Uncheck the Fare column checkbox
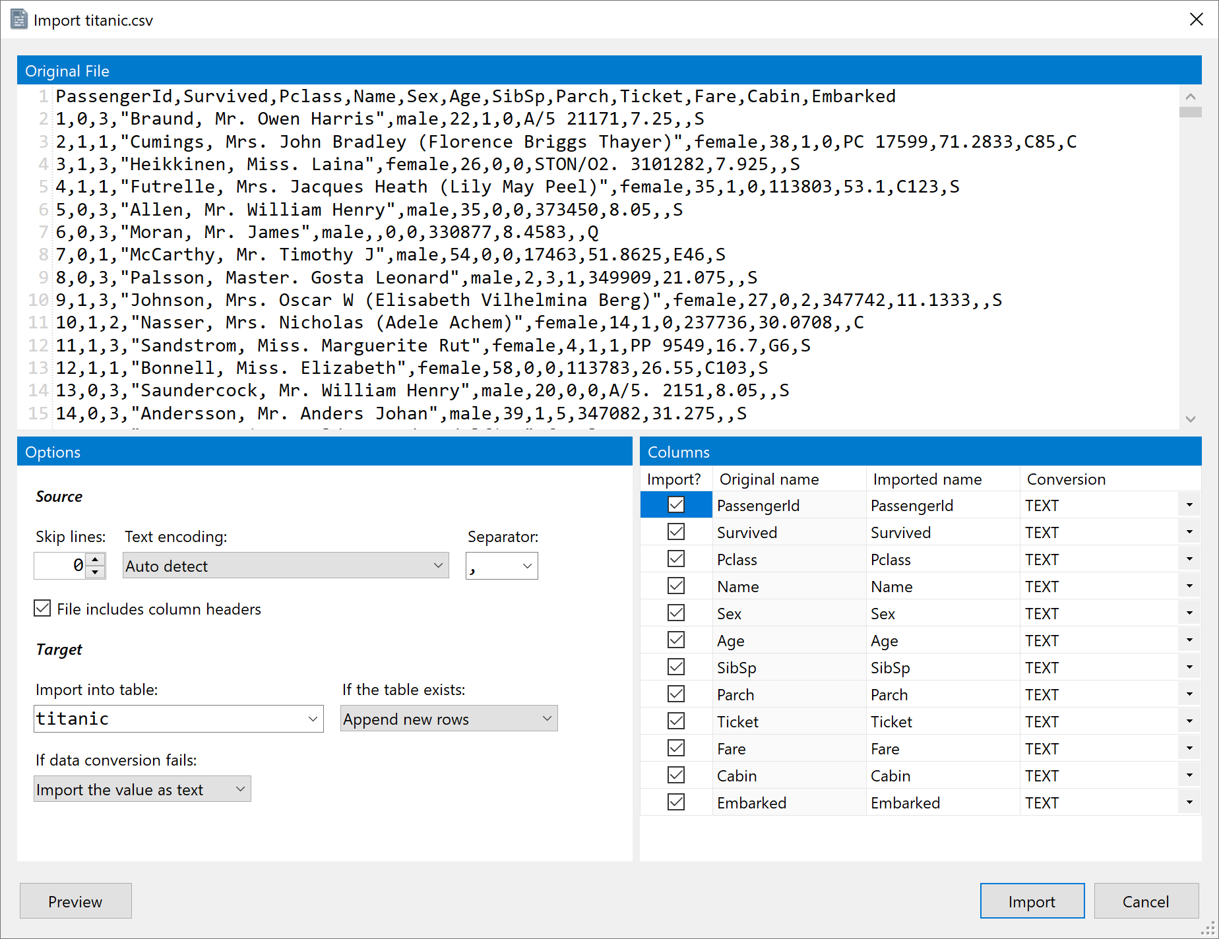Viewport: 1219px width, 939px height. (675, 748)
